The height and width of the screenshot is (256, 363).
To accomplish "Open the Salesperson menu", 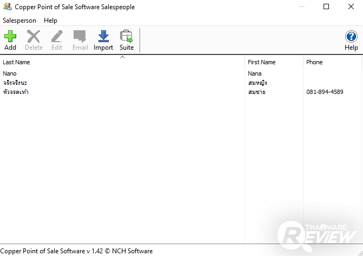I will point(19,21).
